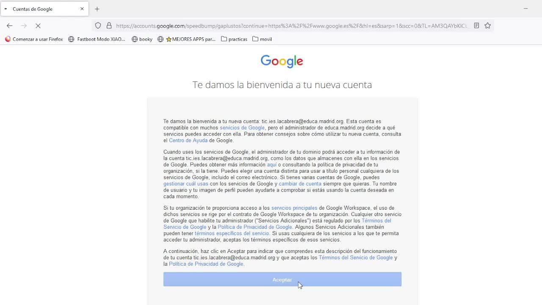Viewport: 542px width, 305px height.
Task: Click the Google logo
Action: coord(282,61)
